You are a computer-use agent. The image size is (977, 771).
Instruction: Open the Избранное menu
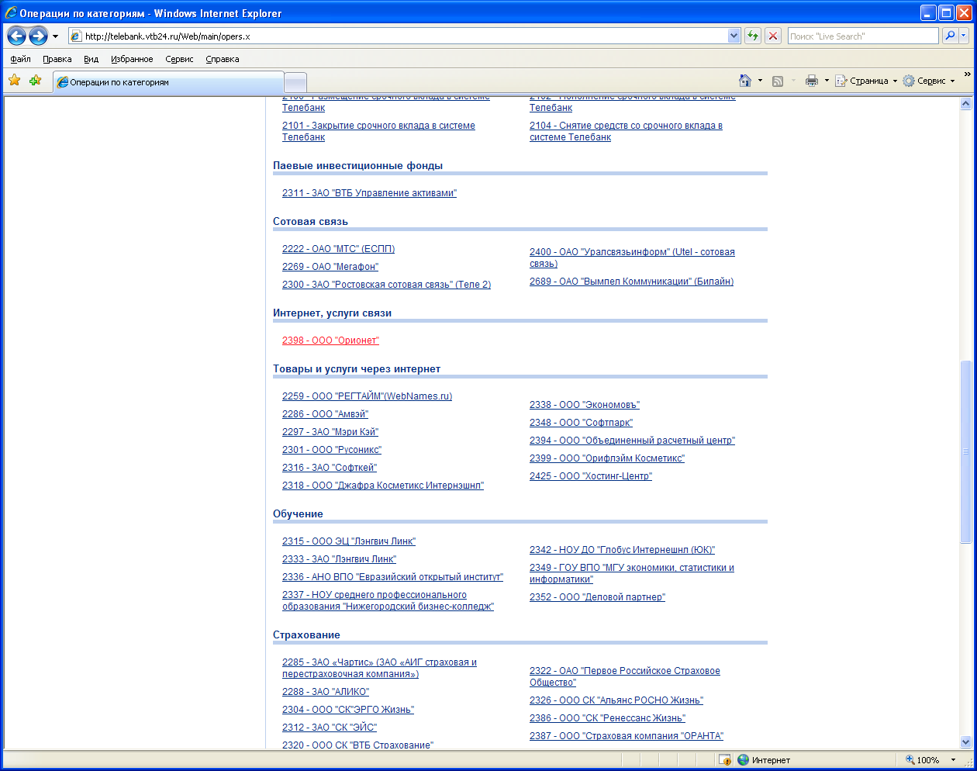[x=132, y=59]
